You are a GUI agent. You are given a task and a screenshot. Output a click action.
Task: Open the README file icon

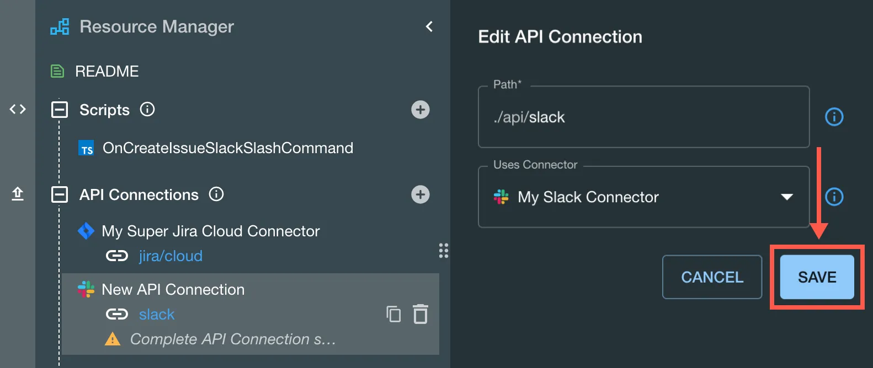tap(57, 71)
